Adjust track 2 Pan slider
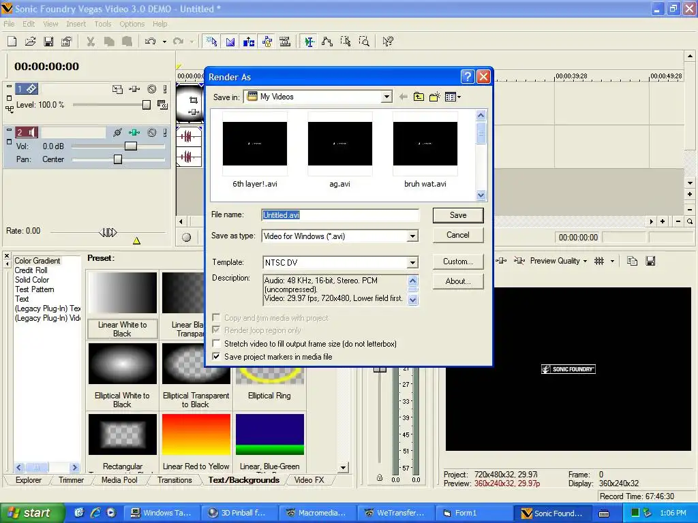The height and width of the screenshot is (523, 698). [x=117, y=159]
